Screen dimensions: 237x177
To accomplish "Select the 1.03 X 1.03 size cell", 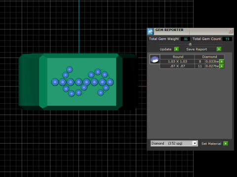I will coord(177,61).
